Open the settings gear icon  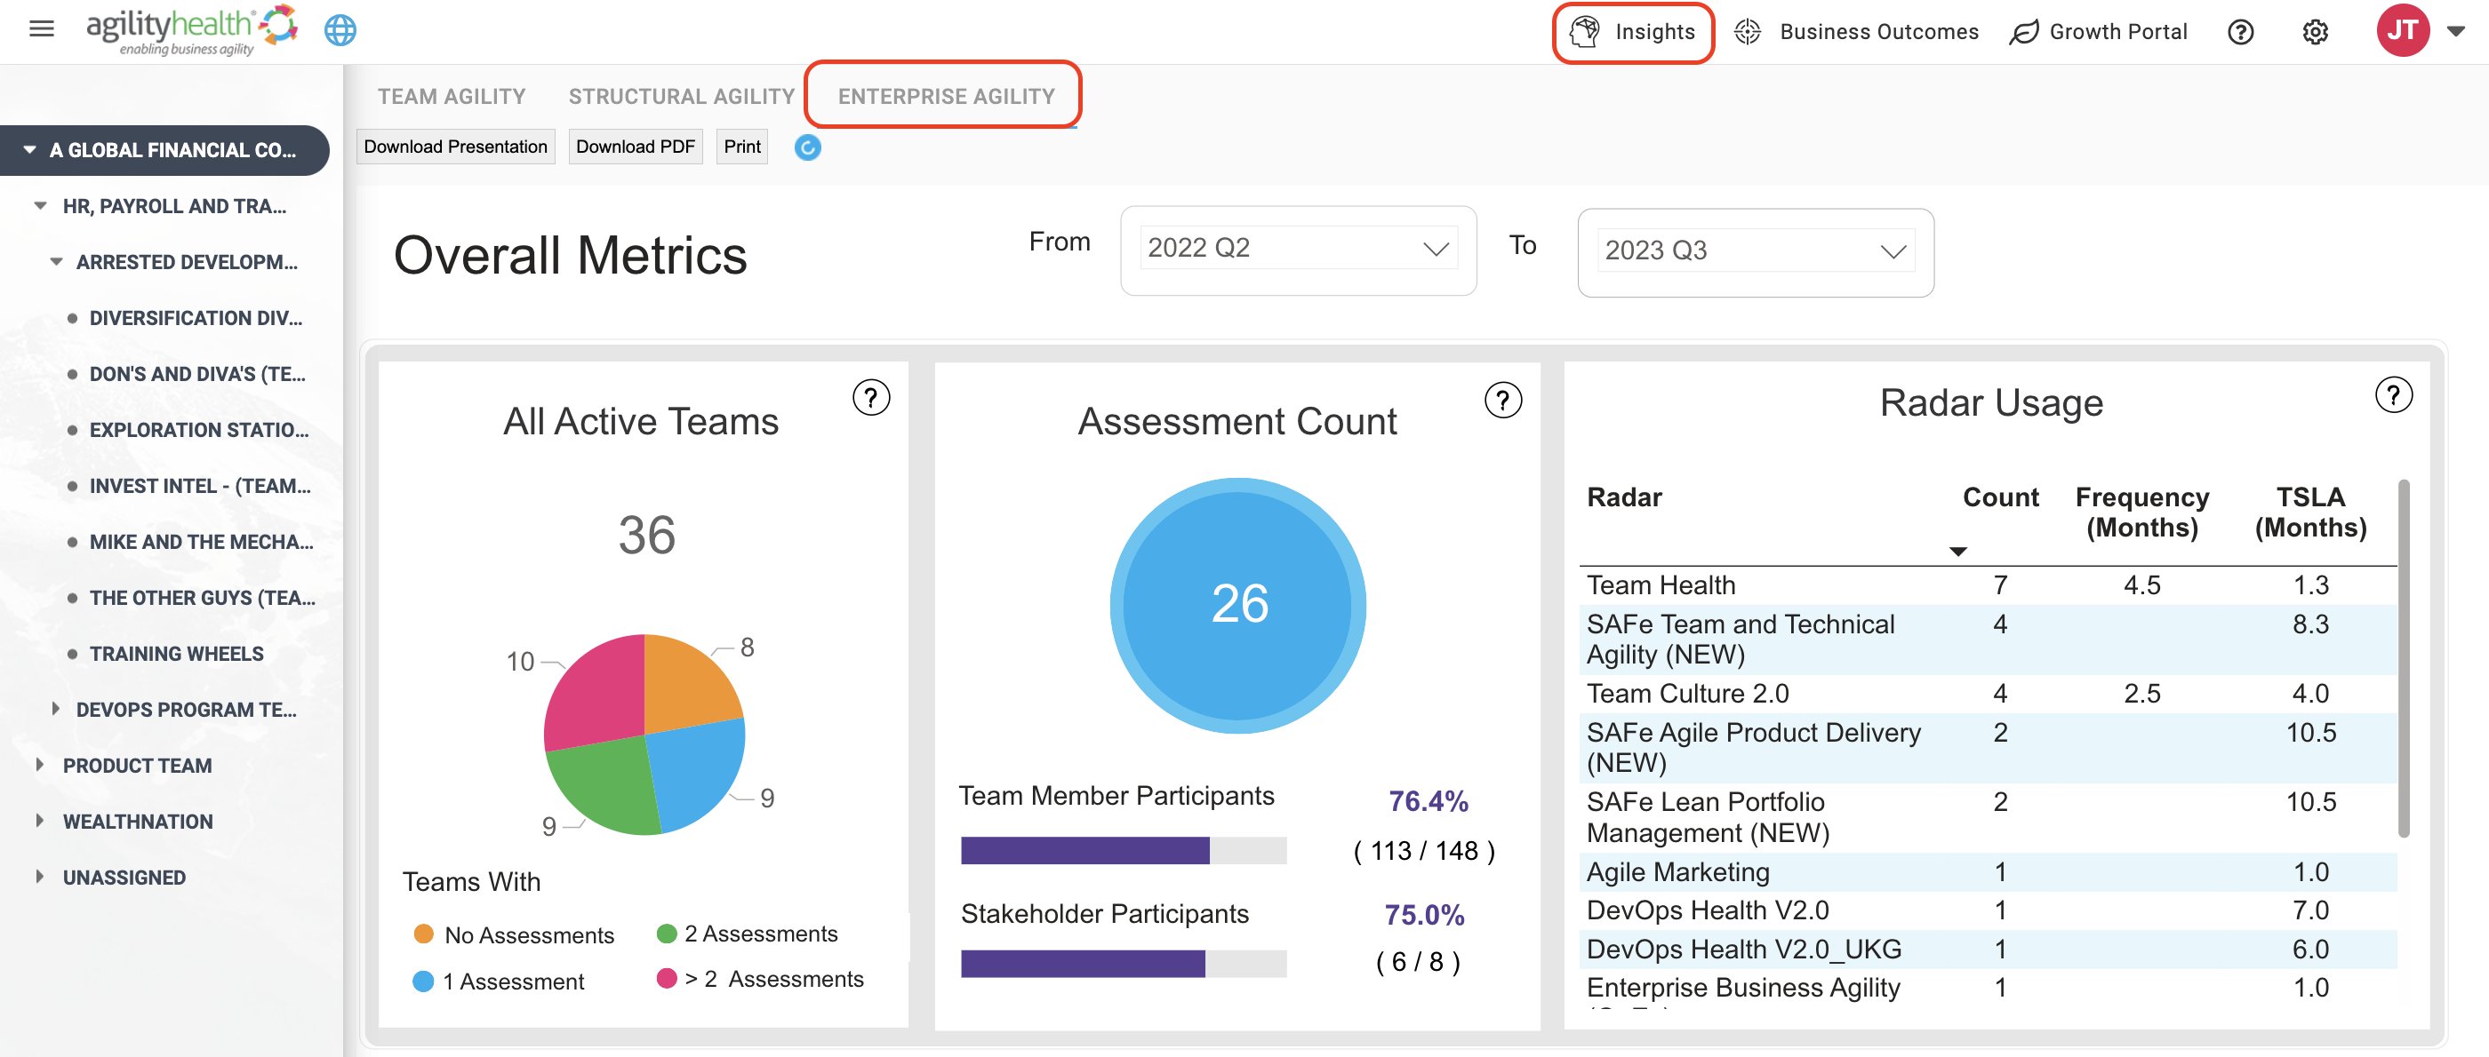click(x=2315, y=32)
